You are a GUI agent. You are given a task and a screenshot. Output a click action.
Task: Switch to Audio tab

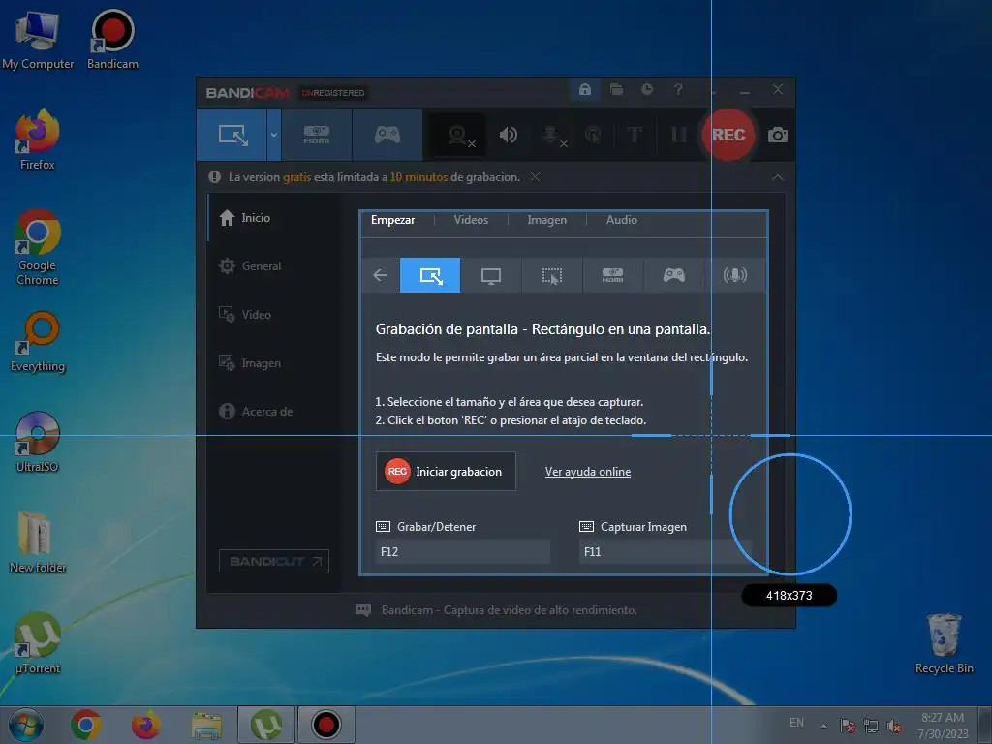coord(622,220)
